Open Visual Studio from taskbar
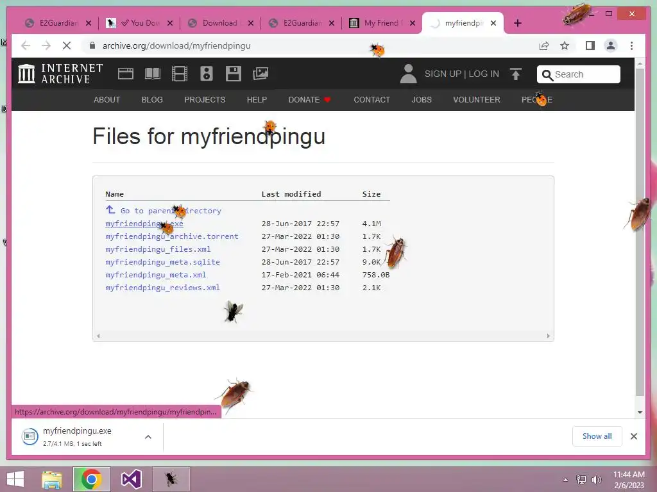This screenshot has width=657, height=492. (131, 479)
